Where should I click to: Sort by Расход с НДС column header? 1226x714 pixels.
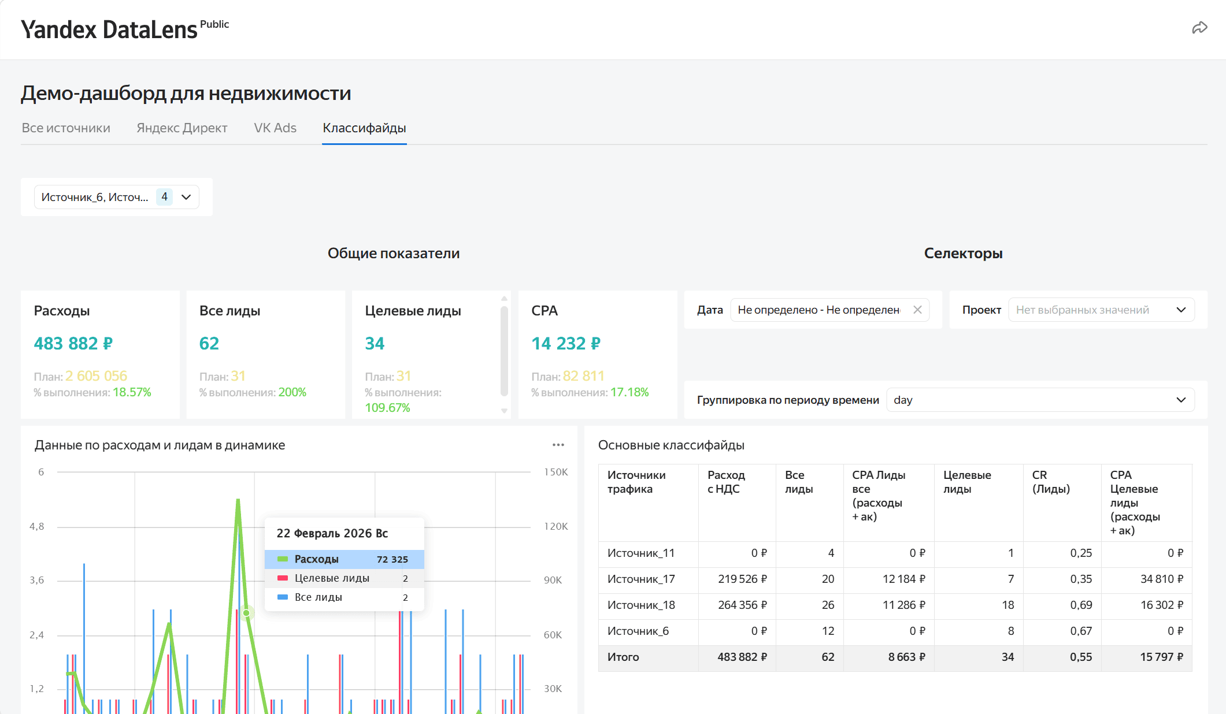(726, 482)
